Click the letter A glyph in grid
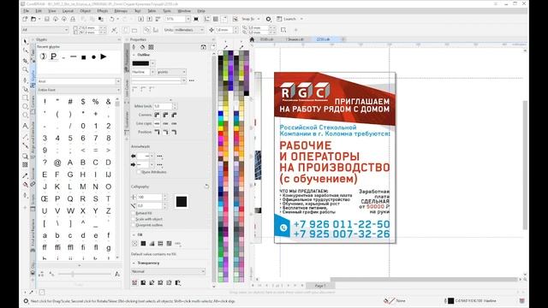The height and width of the screenshot is (308, 548). point(70,163)
